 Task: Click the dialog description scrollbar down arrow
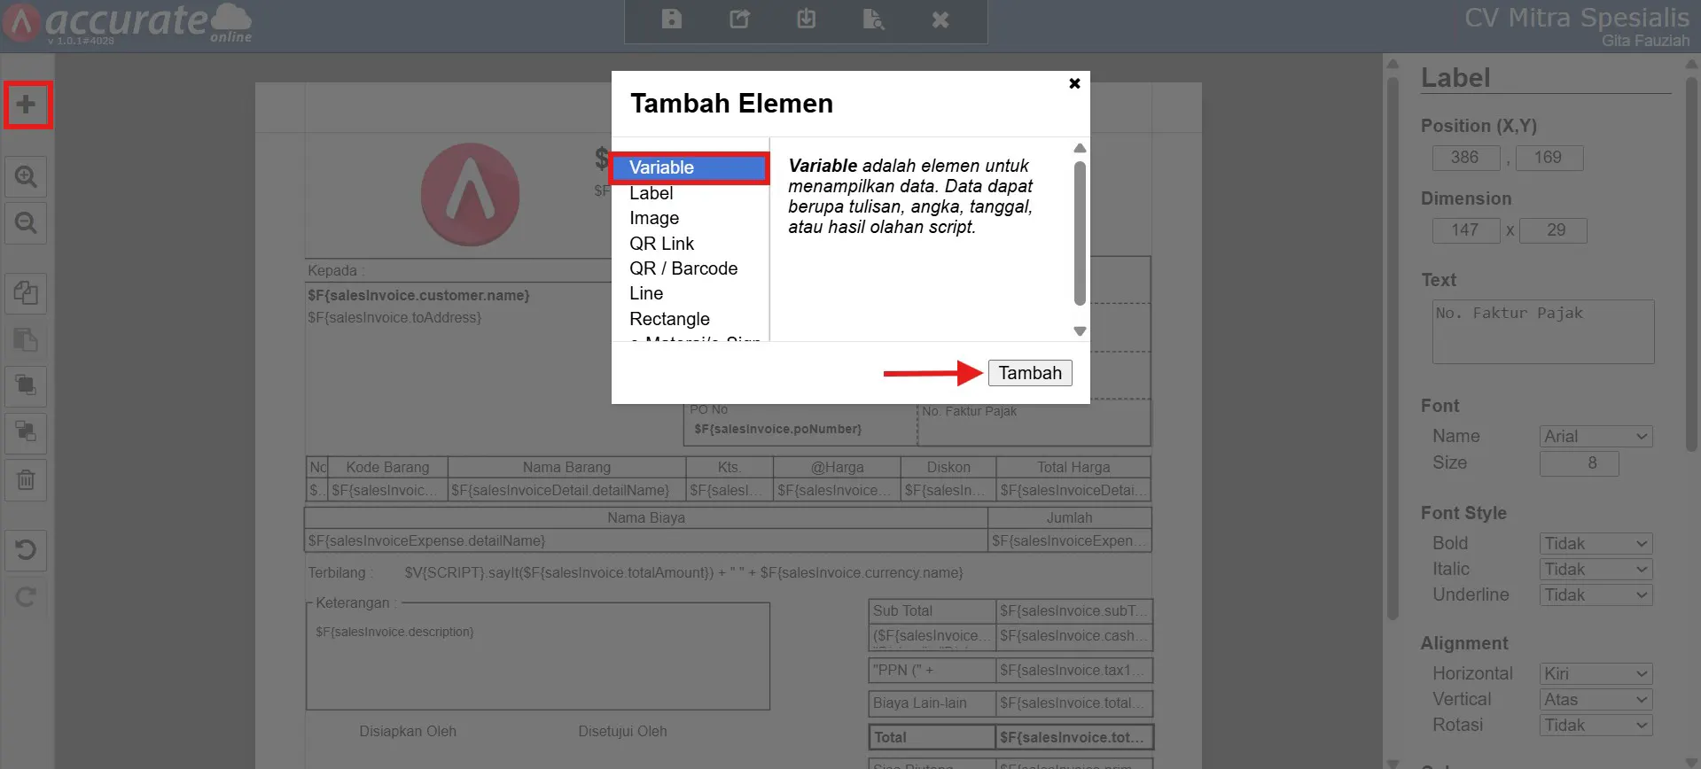click(1080, 331)
